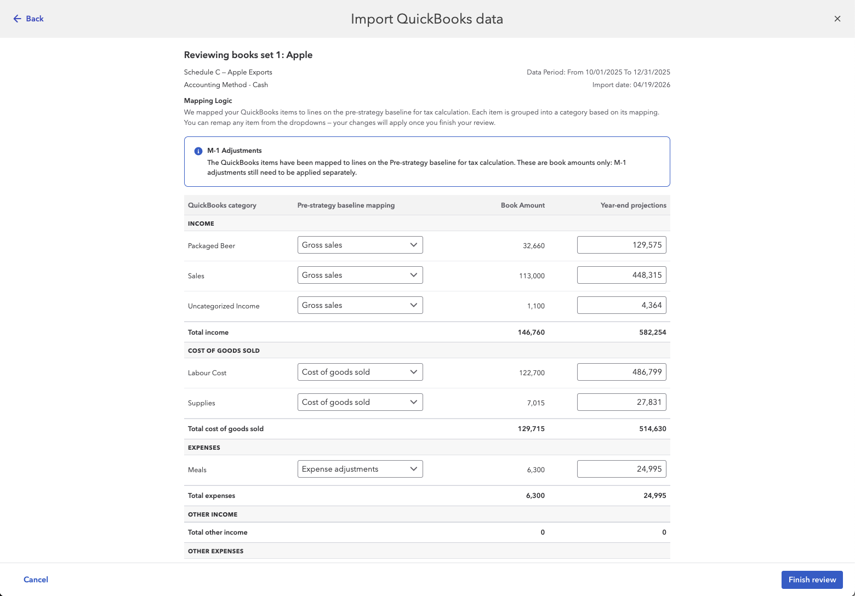The height and width of the screenshot is (596, 855).
Task: Select the Book Amount column header
Action: point(523,205)
